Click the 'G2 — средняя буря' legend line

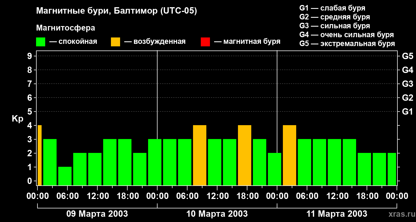334,17
